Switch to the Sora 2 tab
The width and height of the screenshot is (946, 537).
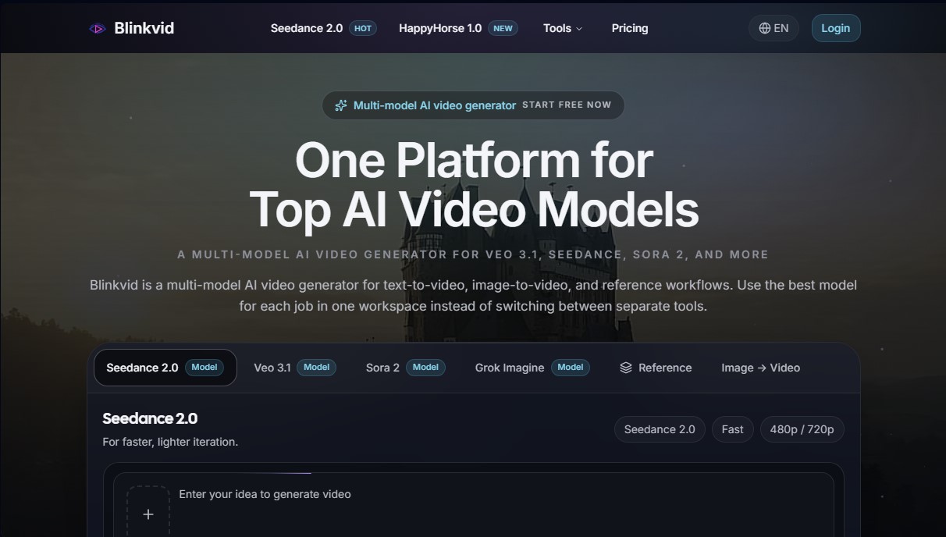coord(406,368)
